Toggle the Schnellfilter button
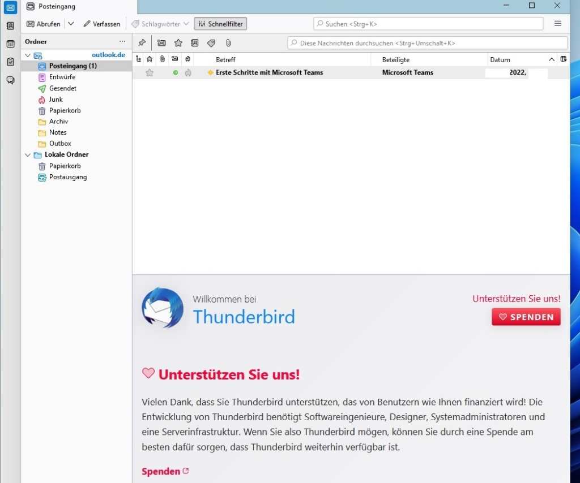This screenshot has width=580, height=483. pyautogui.click(x=220, y=24)
